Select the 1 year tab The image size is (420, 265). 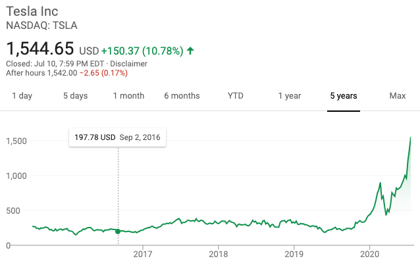pos(289,96)
